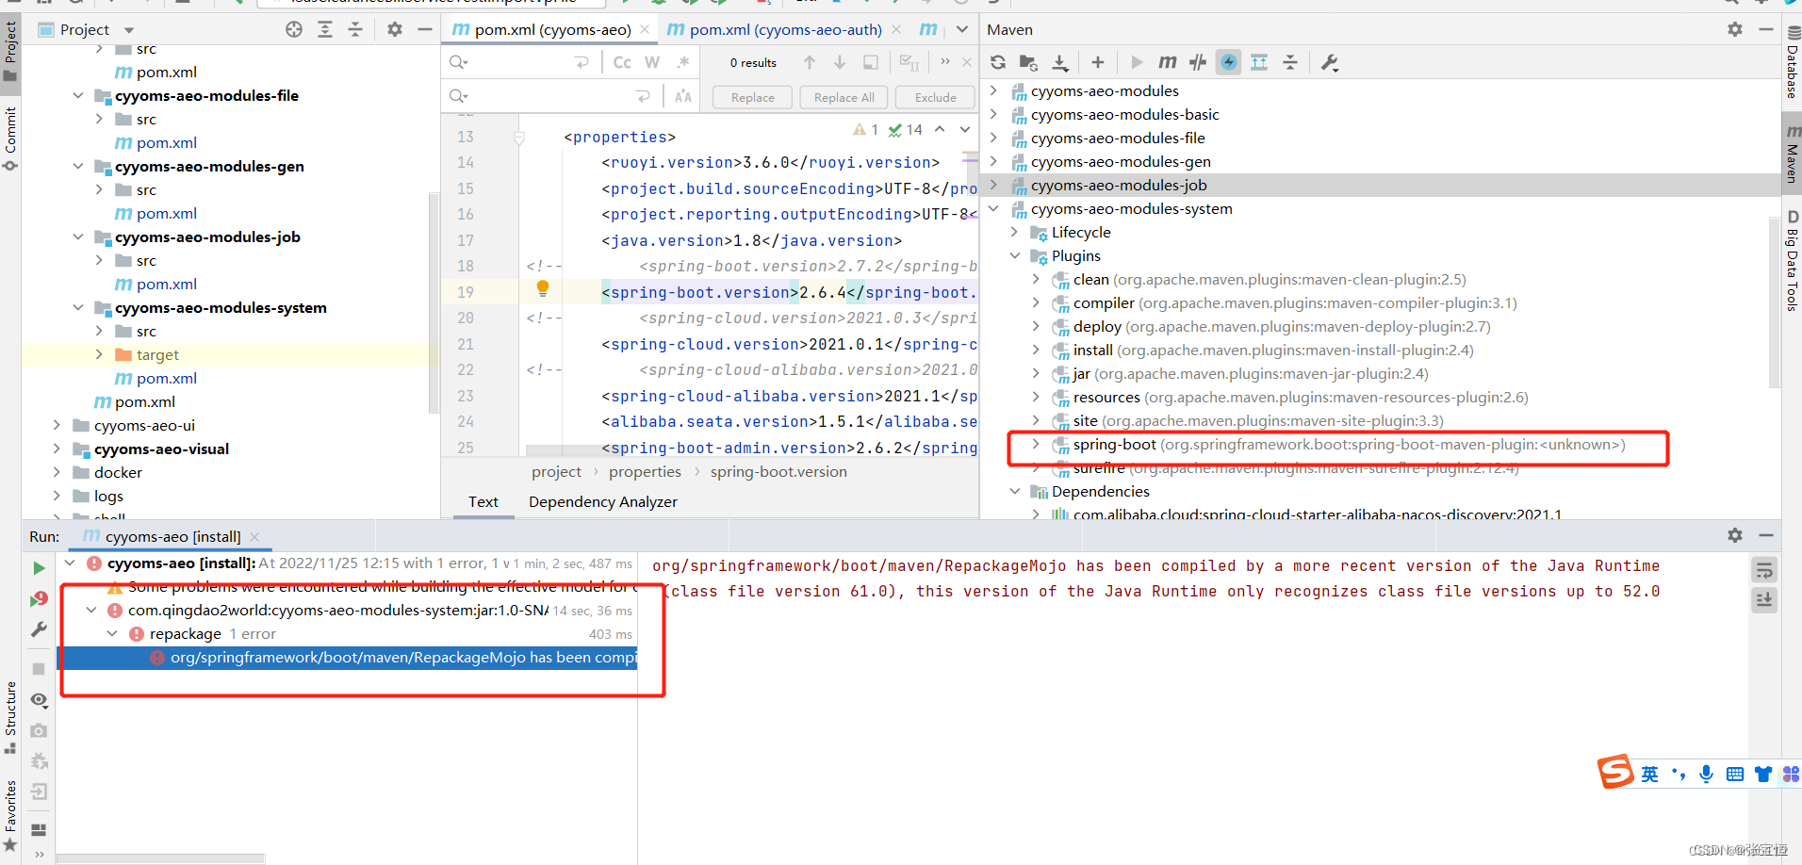Viewport: 1802px width, 865px height.
Task: Reload all Maven projects
Action: 998,62
